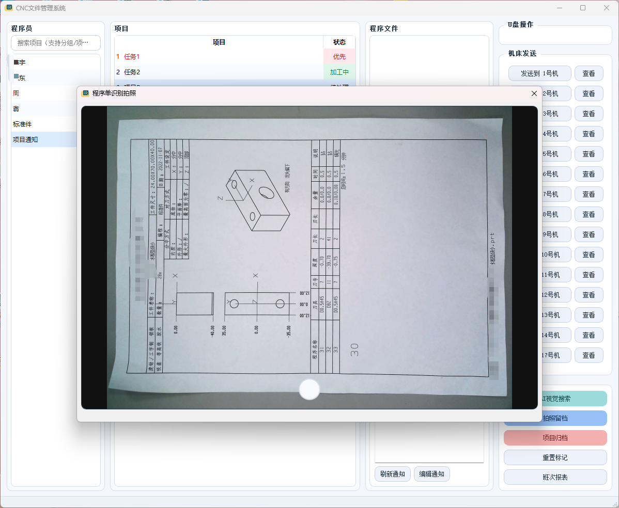Click 发送到 1号机 button
Viewport: 619px width, 508px height.
tap(539, 73)
